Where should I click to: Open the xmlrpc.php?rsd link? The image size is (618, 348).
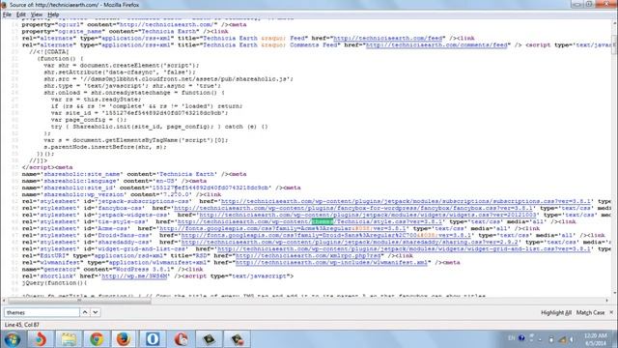tap(308, 255)
